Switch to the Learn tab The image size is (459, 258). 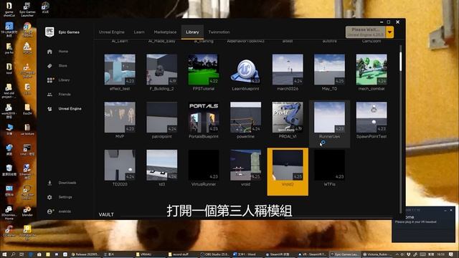pos(139,32)
